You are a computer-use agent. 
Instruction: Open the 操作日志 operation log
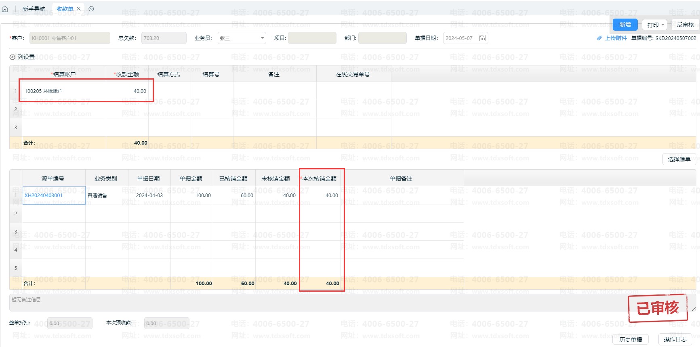tap(675, 340)
